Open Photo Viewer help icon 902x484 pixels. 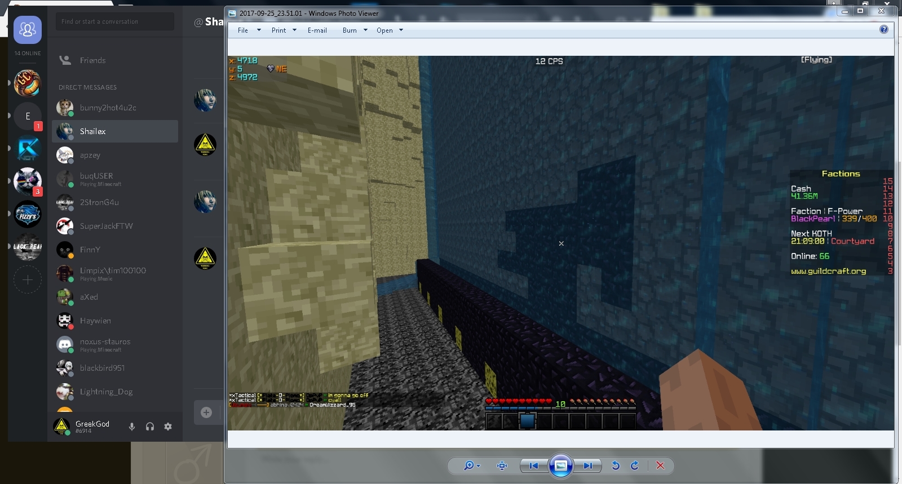(x=884, y=29)
